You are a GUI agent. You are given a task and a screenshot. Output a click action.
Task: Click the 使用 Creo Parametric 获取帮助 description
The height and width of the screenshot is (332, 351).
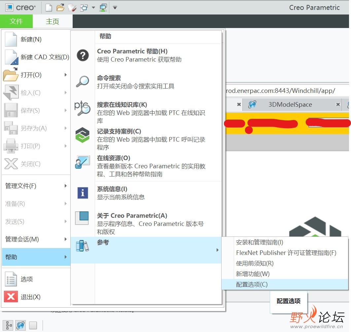tap(139, 60)
